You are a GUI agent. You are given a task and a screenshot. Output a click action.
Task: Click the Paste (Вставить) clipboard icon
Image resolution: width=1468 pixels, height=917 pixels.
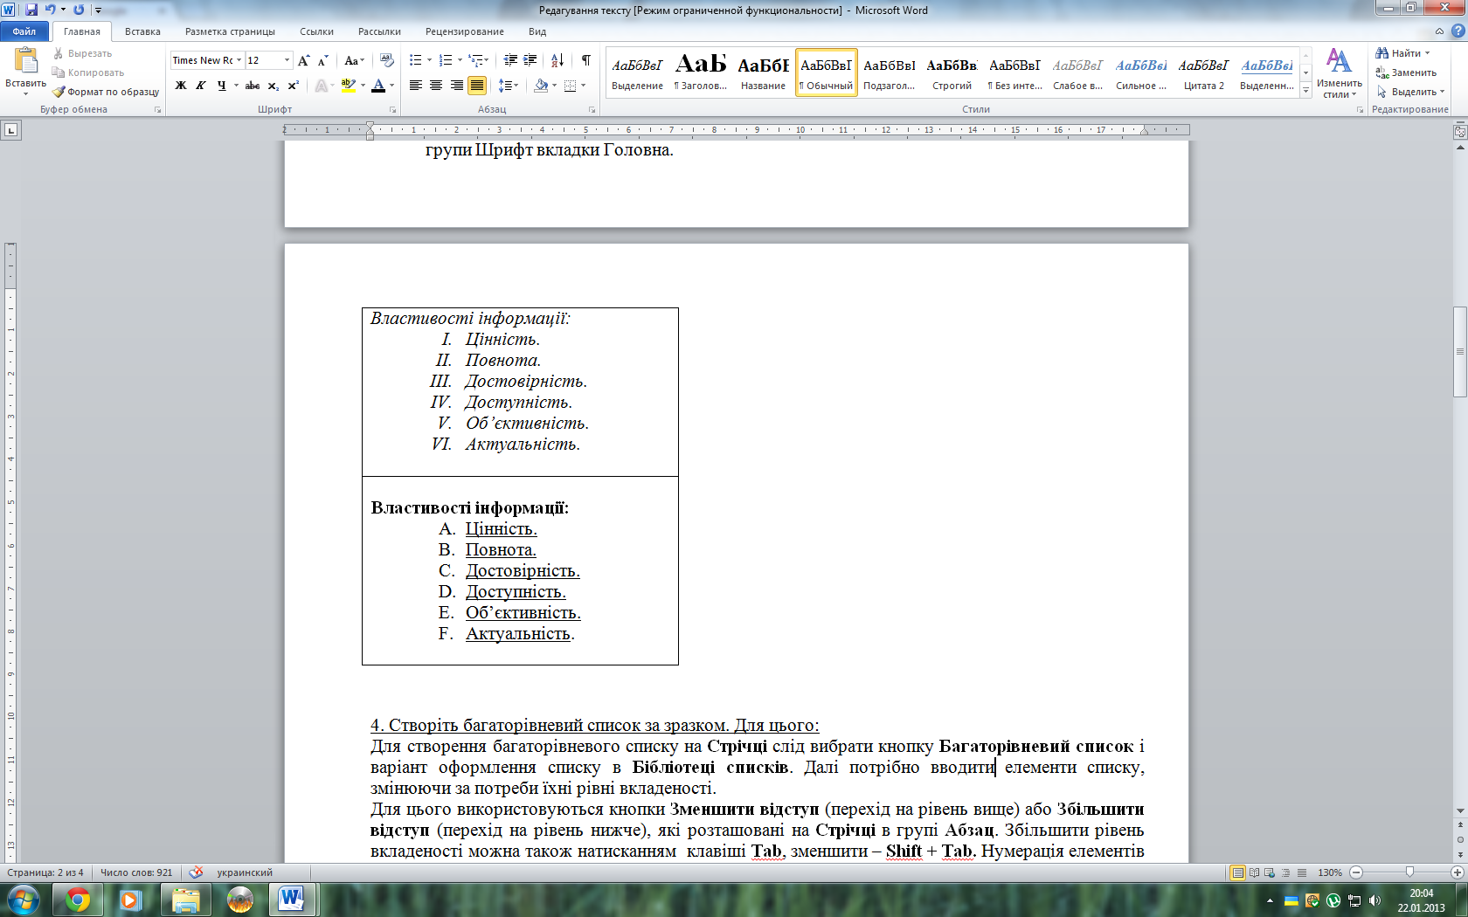tap(25, 60)
